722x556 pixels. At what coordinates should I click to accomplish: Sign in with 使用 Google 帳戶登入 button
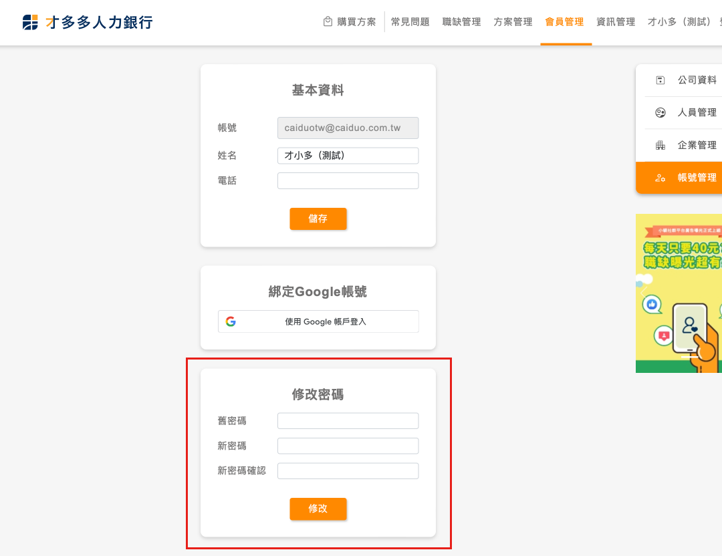pyautogui.click(x=318, y=321)
